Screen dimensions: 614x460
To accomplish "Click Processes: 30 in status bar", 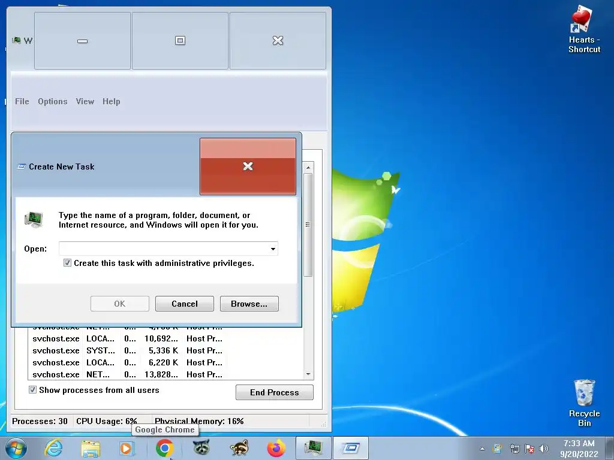I will [x=40, y=421].
